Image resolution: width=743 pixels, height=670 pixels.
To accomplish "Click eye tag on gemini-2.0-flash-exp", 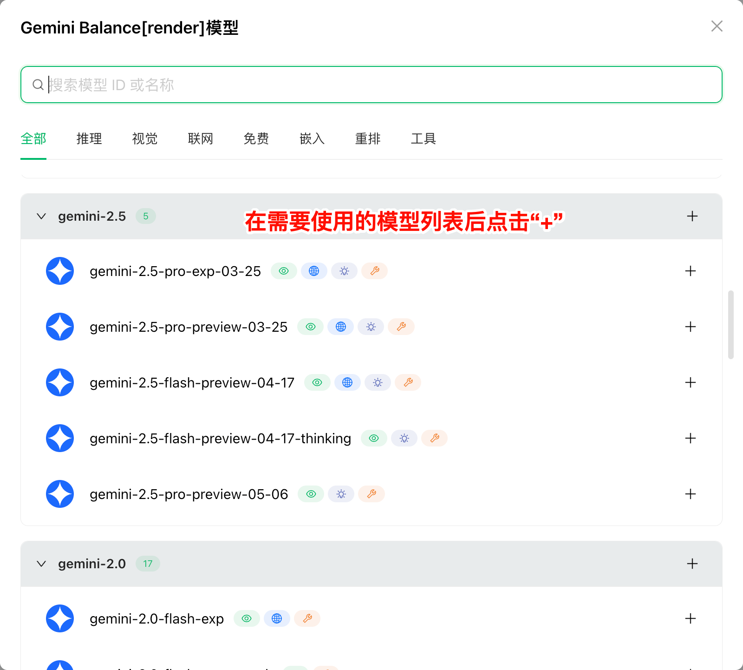I will click(x=247, y=618).
